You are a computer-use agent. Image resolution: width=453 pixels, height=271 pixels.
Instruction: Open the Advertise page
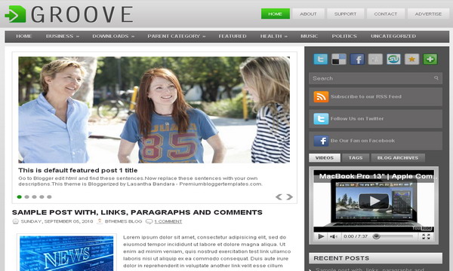tap(428, 14)
